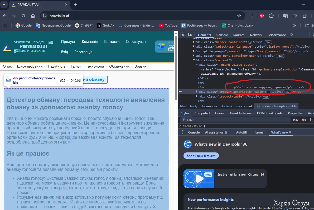Select the inspect element tool in DevTools
The width and height of the screenshot is (314, 210).
[x=182, y=34]
